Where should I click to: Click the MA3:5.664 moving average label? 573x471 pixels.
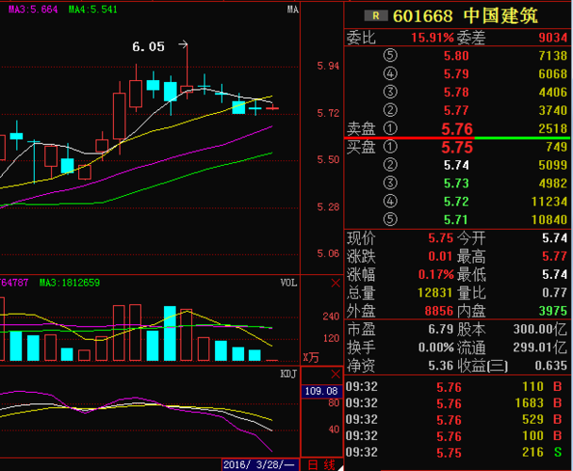pyautogui.click(x=33, y=9)
